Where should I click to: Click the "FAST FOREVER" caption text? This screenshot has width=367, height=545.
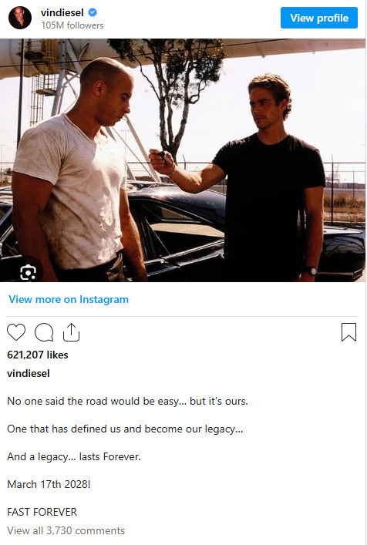pos(42,512)
